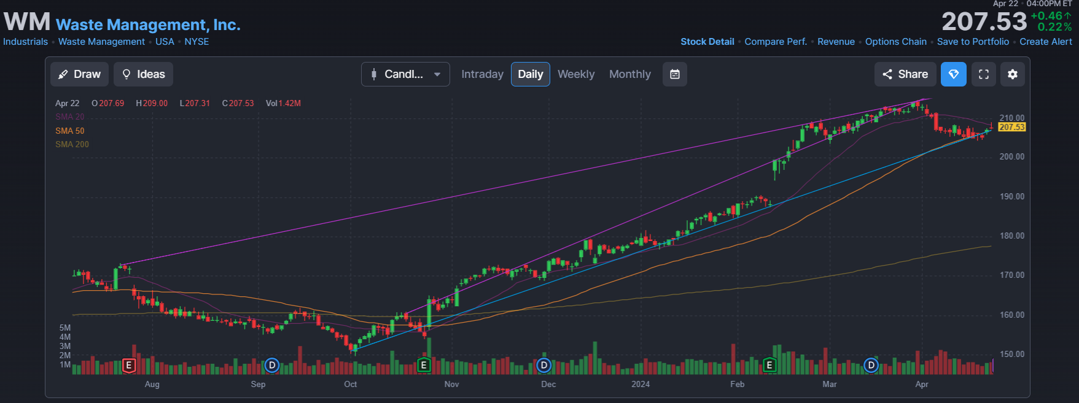Switch to the Intraday timeframe
Image resolution: width=1079 pixels, height=403 pixels.
click(482, 74)
